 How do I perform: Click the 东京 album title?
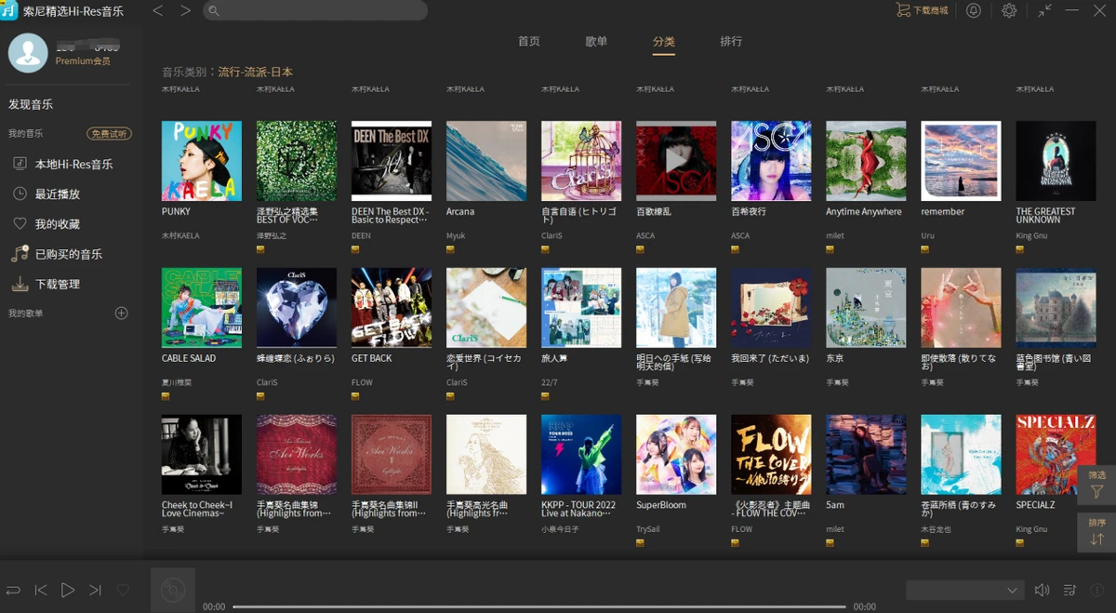pyautogui.click(x=835, y=358)
